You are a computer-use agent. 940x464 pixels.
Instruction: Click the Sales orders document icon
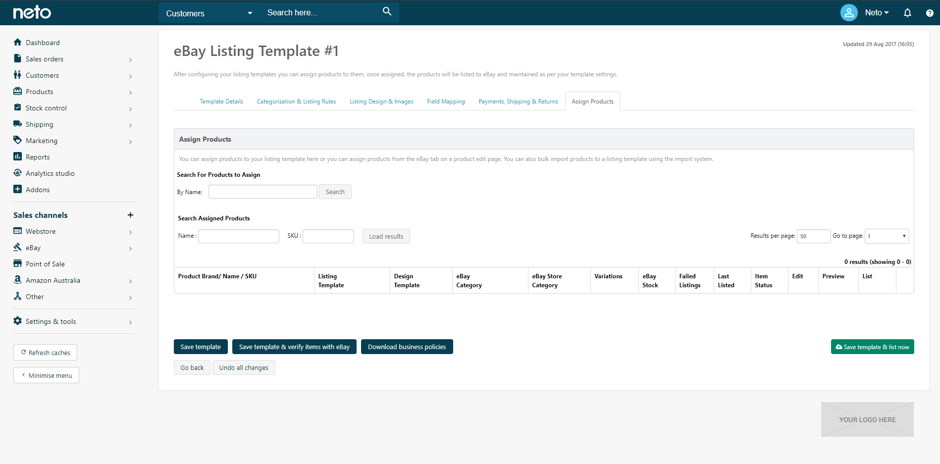pos(18,58)
